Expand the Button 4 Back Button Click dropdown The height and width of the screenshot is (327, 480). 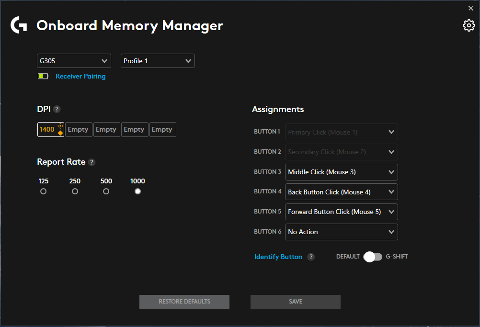[342, 192]
